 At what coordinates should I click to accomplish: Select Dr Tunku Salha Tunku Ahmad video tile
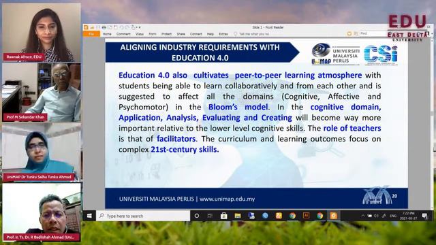(42, 152)
